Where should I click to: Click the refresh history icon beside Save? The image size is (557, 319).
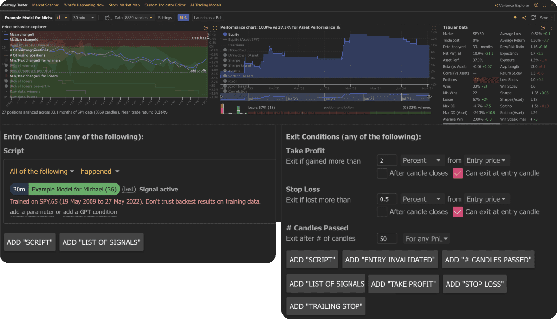(x=533, y=17)
